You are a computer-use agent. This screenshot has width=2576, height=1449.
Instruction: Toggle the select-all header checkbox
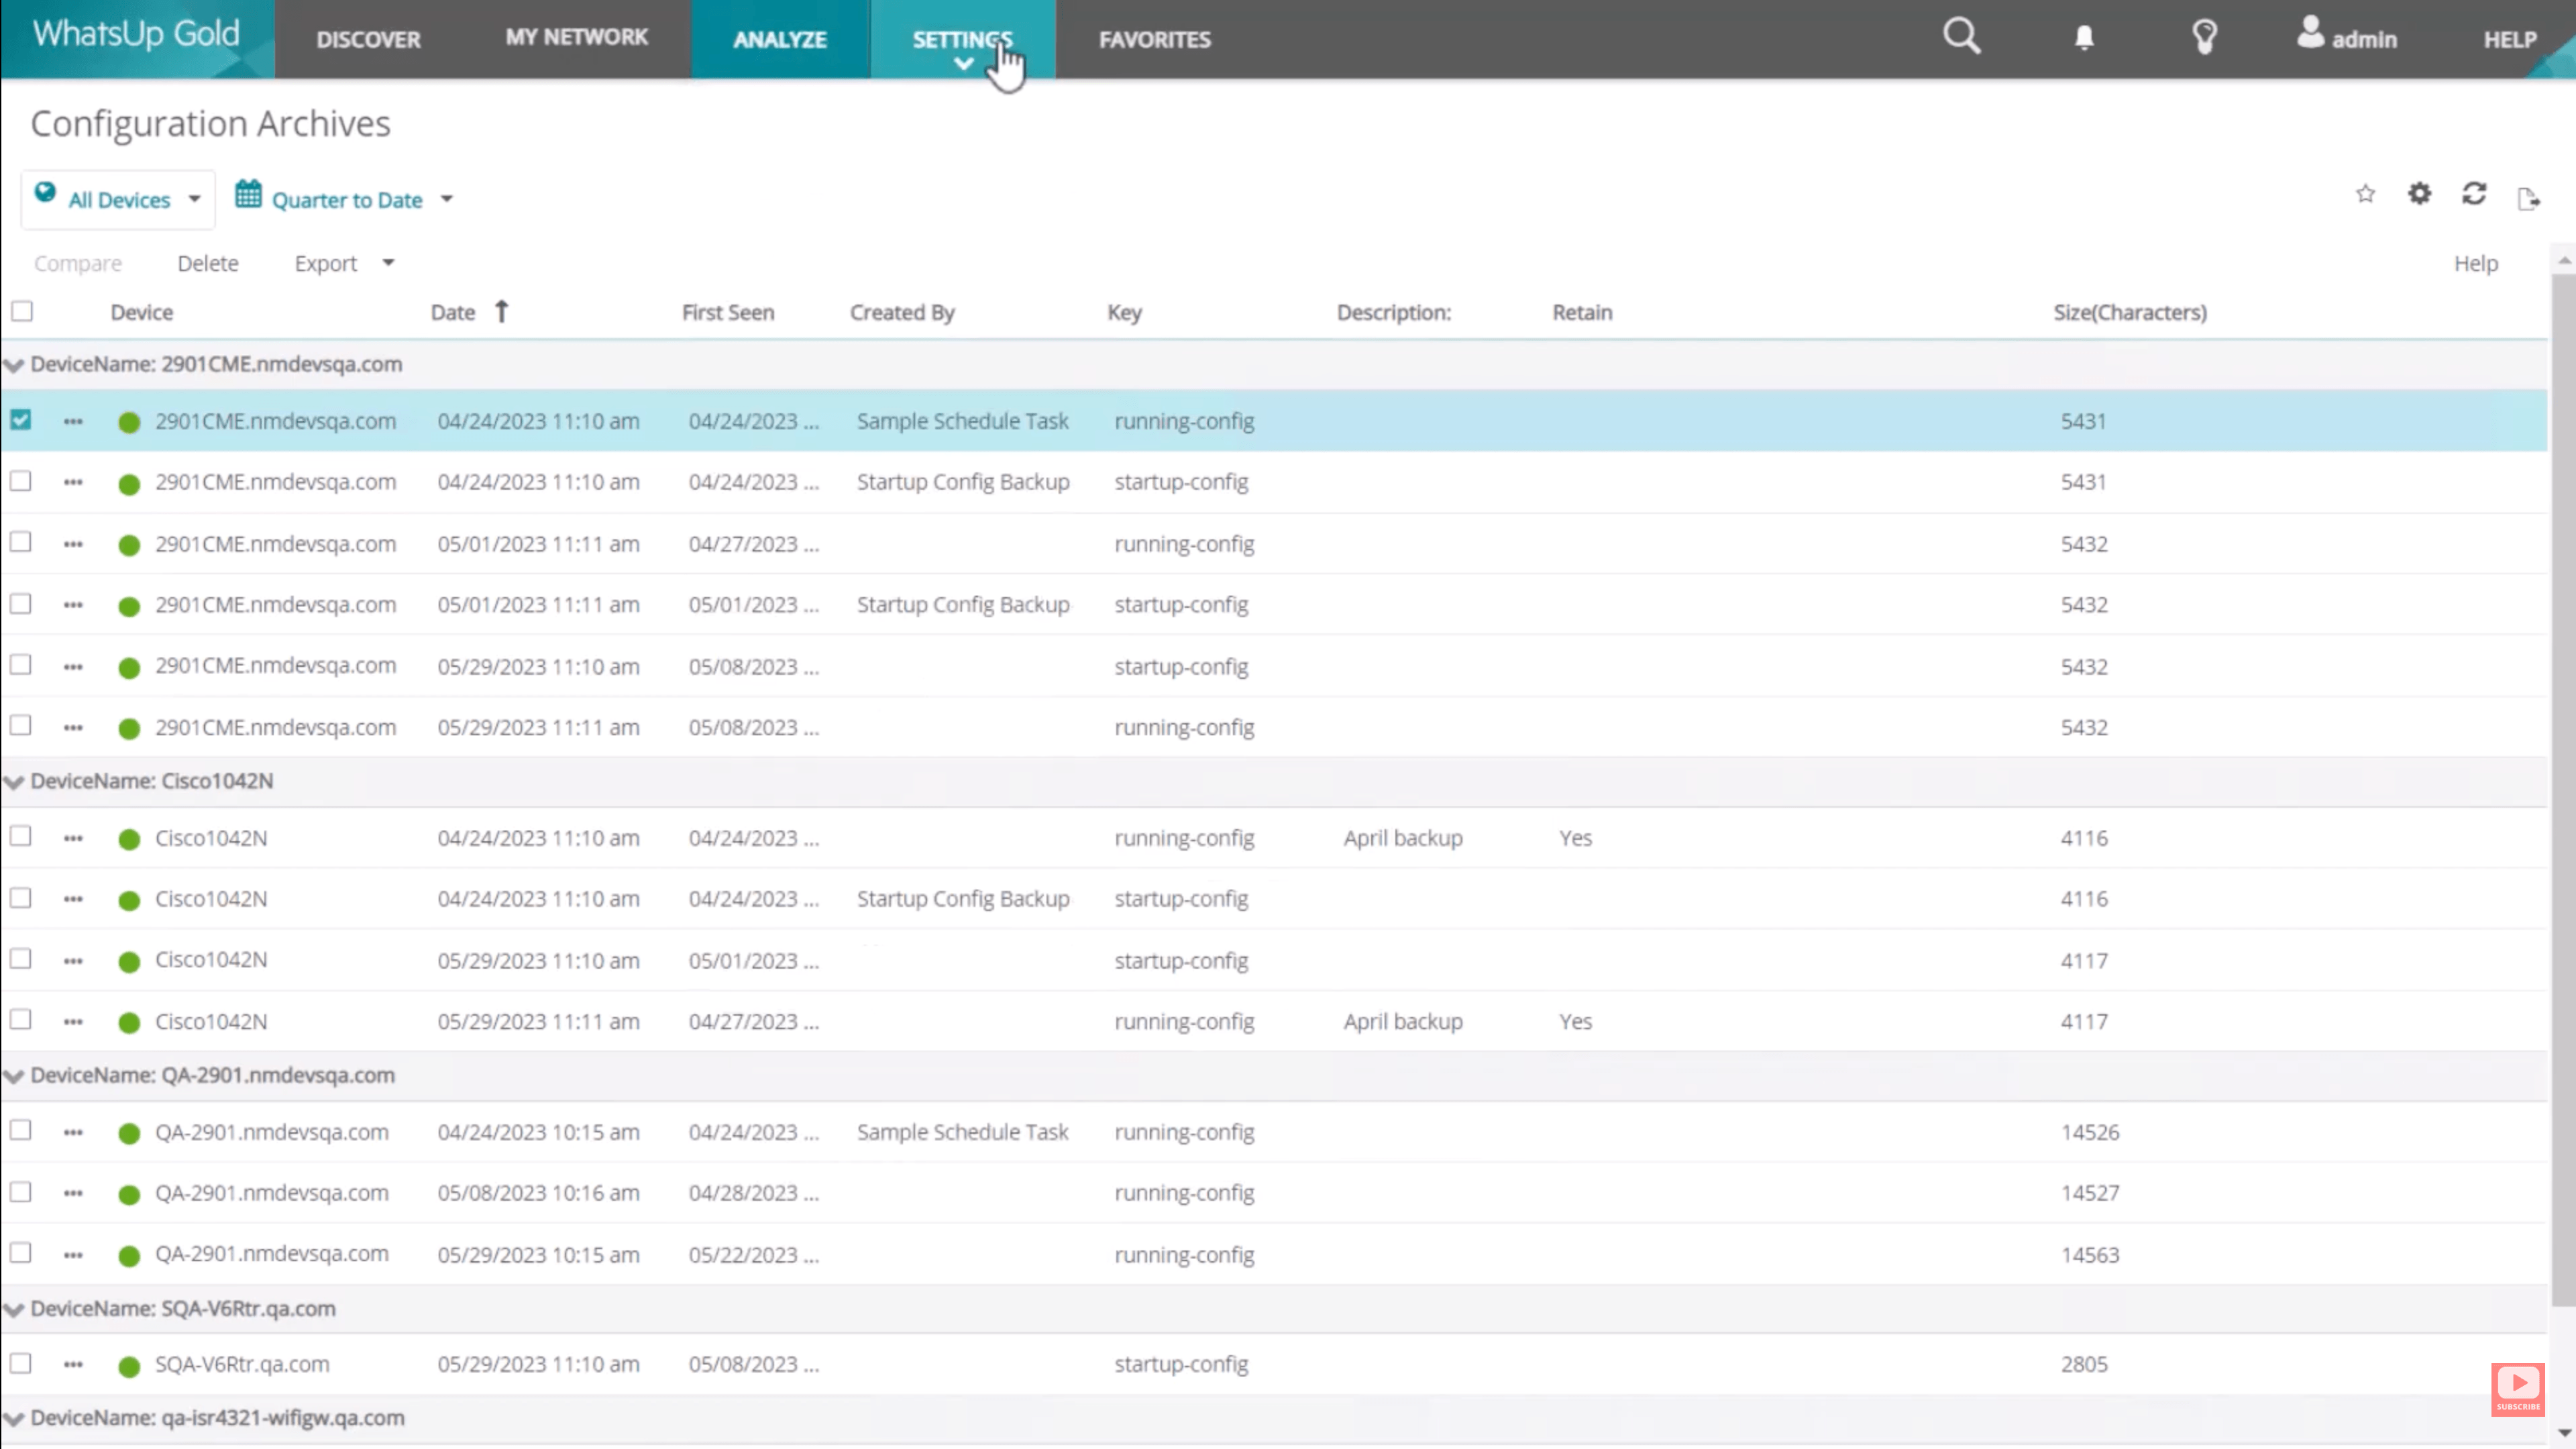22,311
